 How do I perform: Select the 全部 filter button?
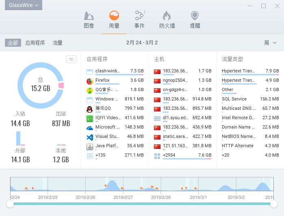13,43
